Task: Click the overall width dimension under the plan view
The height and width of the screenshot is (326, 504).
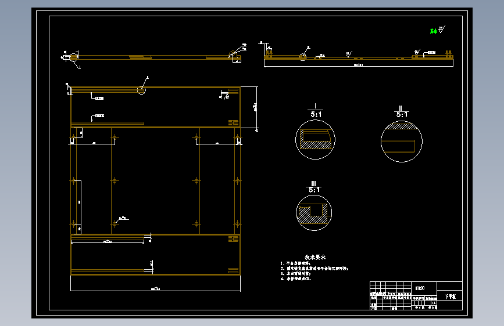Action: [156, 289]
